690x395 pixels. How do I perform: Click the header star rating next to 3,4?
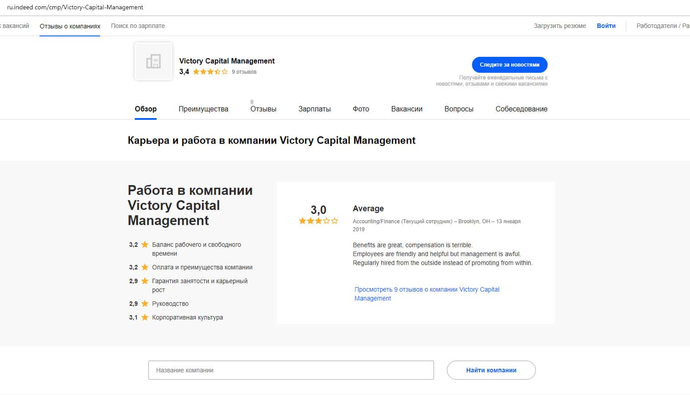210,72
